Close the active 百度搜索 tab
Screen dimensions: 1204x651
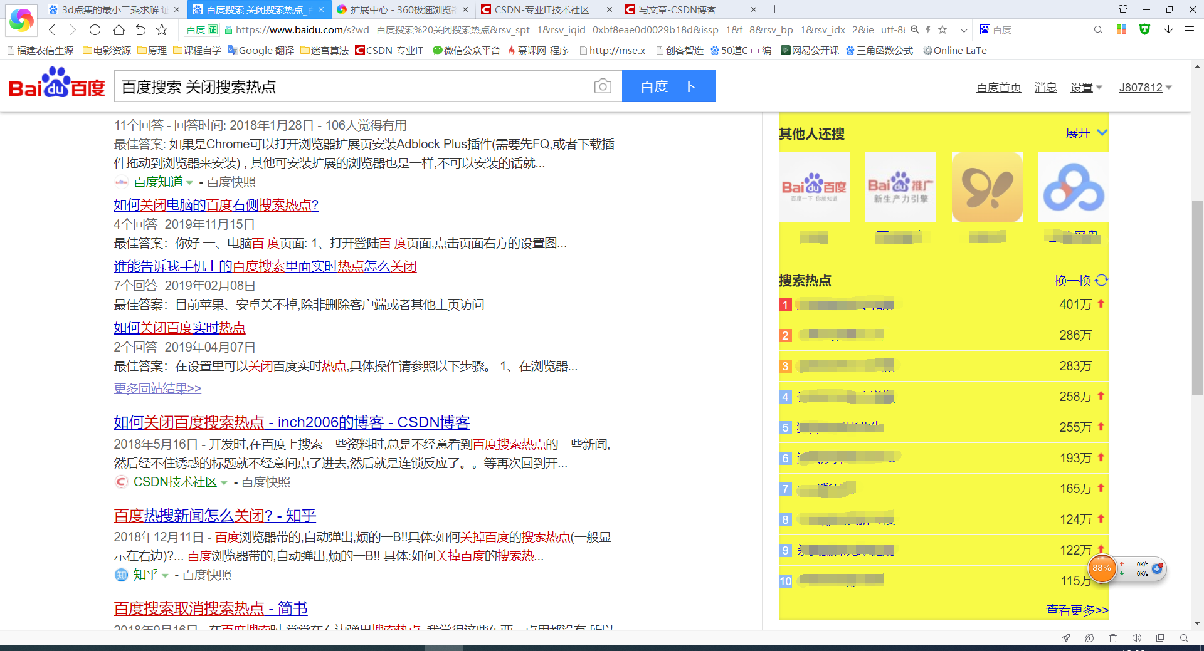(321, 9)
